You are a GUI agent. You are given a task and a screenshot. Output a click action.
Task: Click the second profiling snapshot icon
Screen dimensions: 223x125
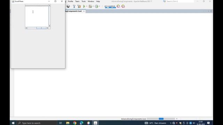tap(123, 6)
